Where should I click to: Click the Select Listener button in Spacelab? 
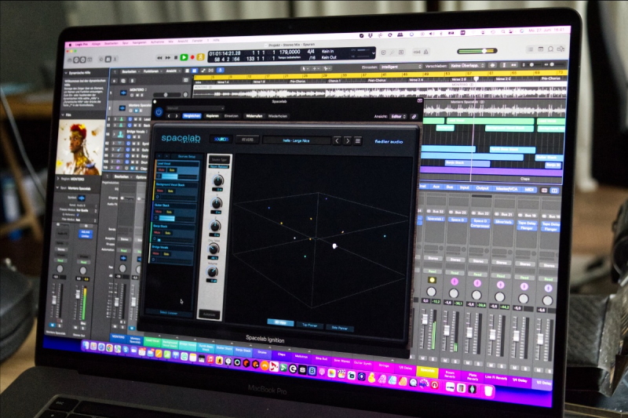169,313
